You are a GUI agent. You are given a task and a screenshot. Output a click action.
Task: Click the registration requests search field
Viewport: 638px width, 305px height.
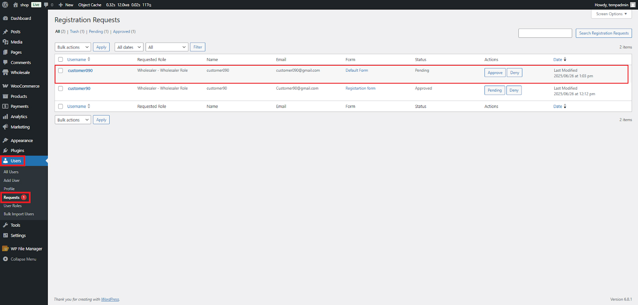545,33
